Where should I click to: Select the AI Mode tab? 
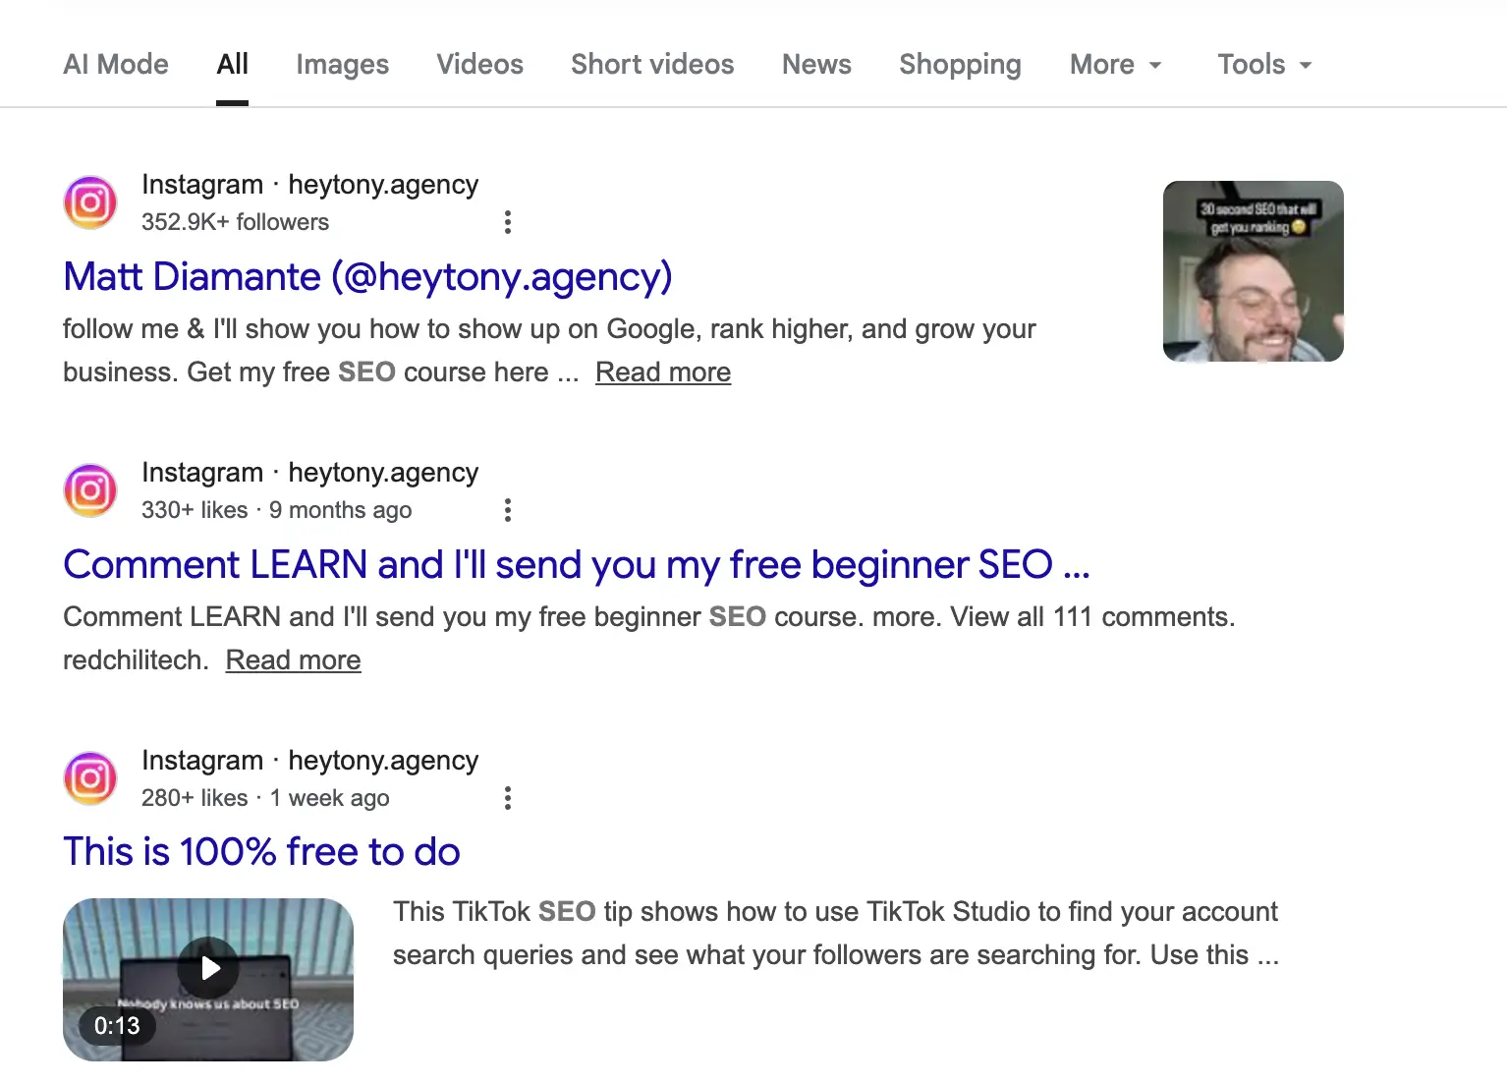115,64
